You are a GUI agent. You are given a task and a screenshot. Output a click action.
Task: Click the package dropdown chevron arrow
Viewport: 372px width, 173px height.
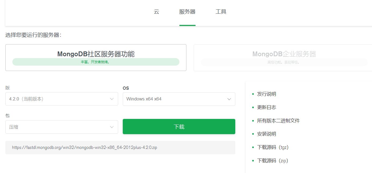112,127
